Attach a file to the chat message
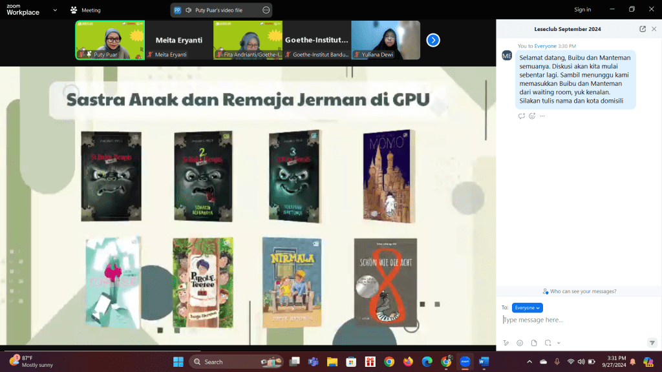Image resolution: width=662 pixels, height=372 pixels. 534,343
